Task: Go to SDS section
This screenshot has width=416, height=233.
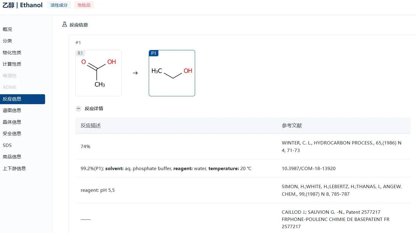Action: pos(7,145)
